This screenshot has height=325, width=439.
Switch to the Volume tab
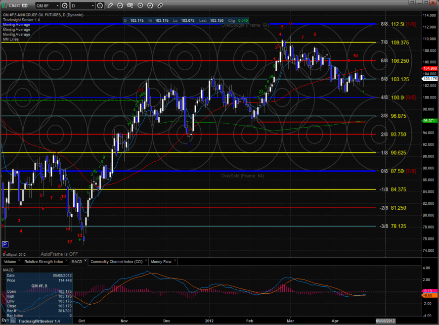10,261
